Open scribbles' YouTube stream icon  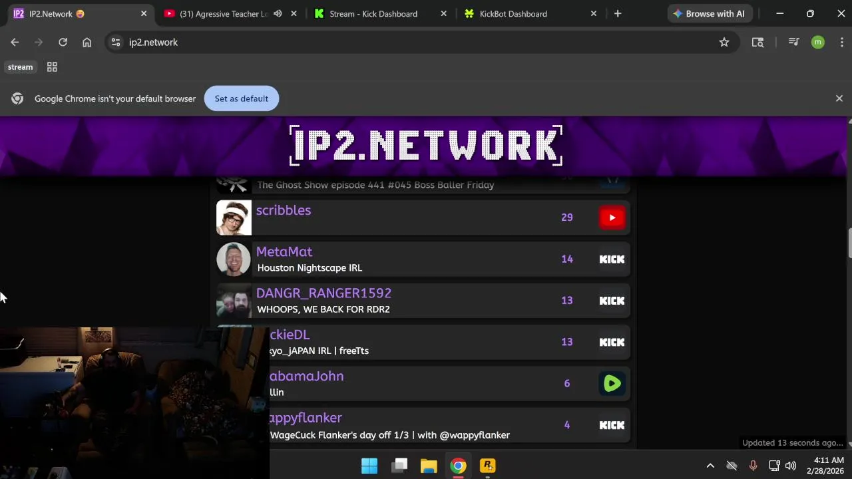[612, 218]
